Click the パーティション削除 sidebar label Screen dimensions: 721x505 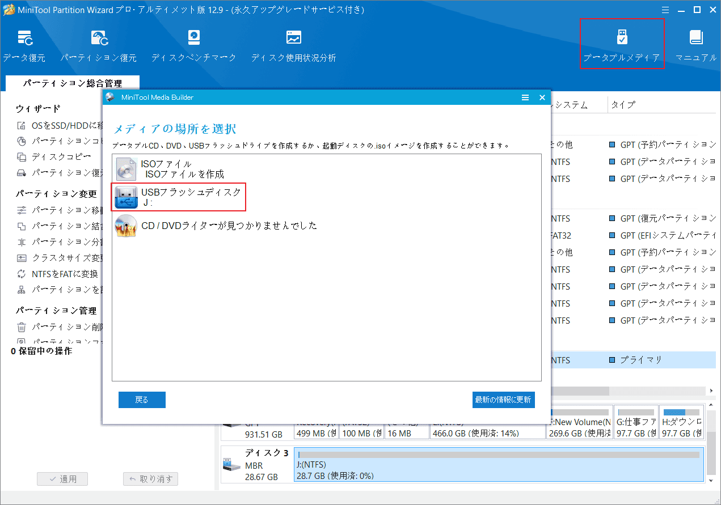click(66, 327)
